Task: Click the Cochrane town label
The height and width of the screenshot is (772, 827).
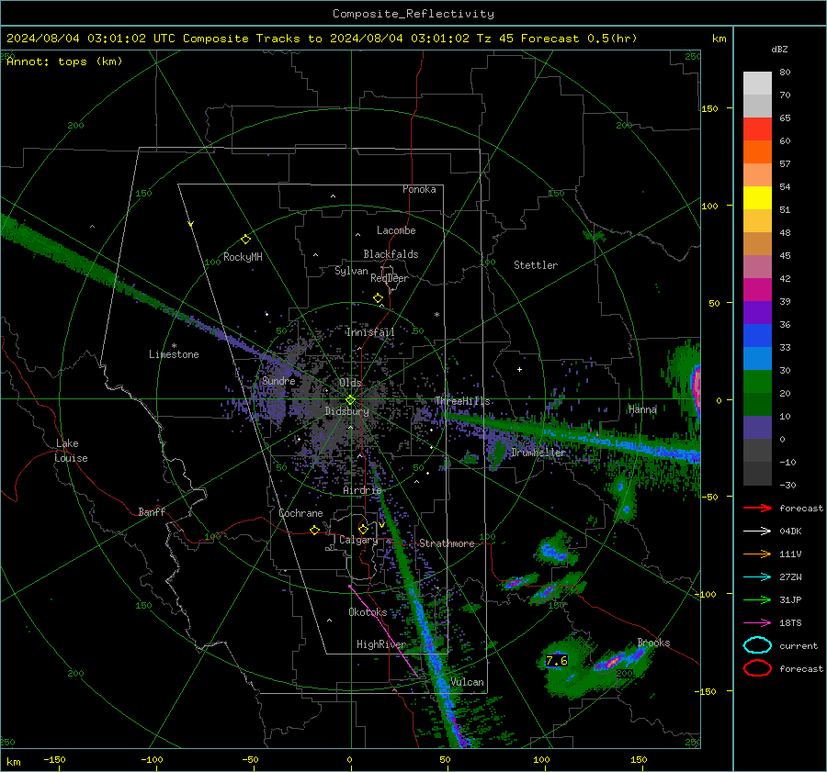Action: pyautogui.click(x=300, y=513)
